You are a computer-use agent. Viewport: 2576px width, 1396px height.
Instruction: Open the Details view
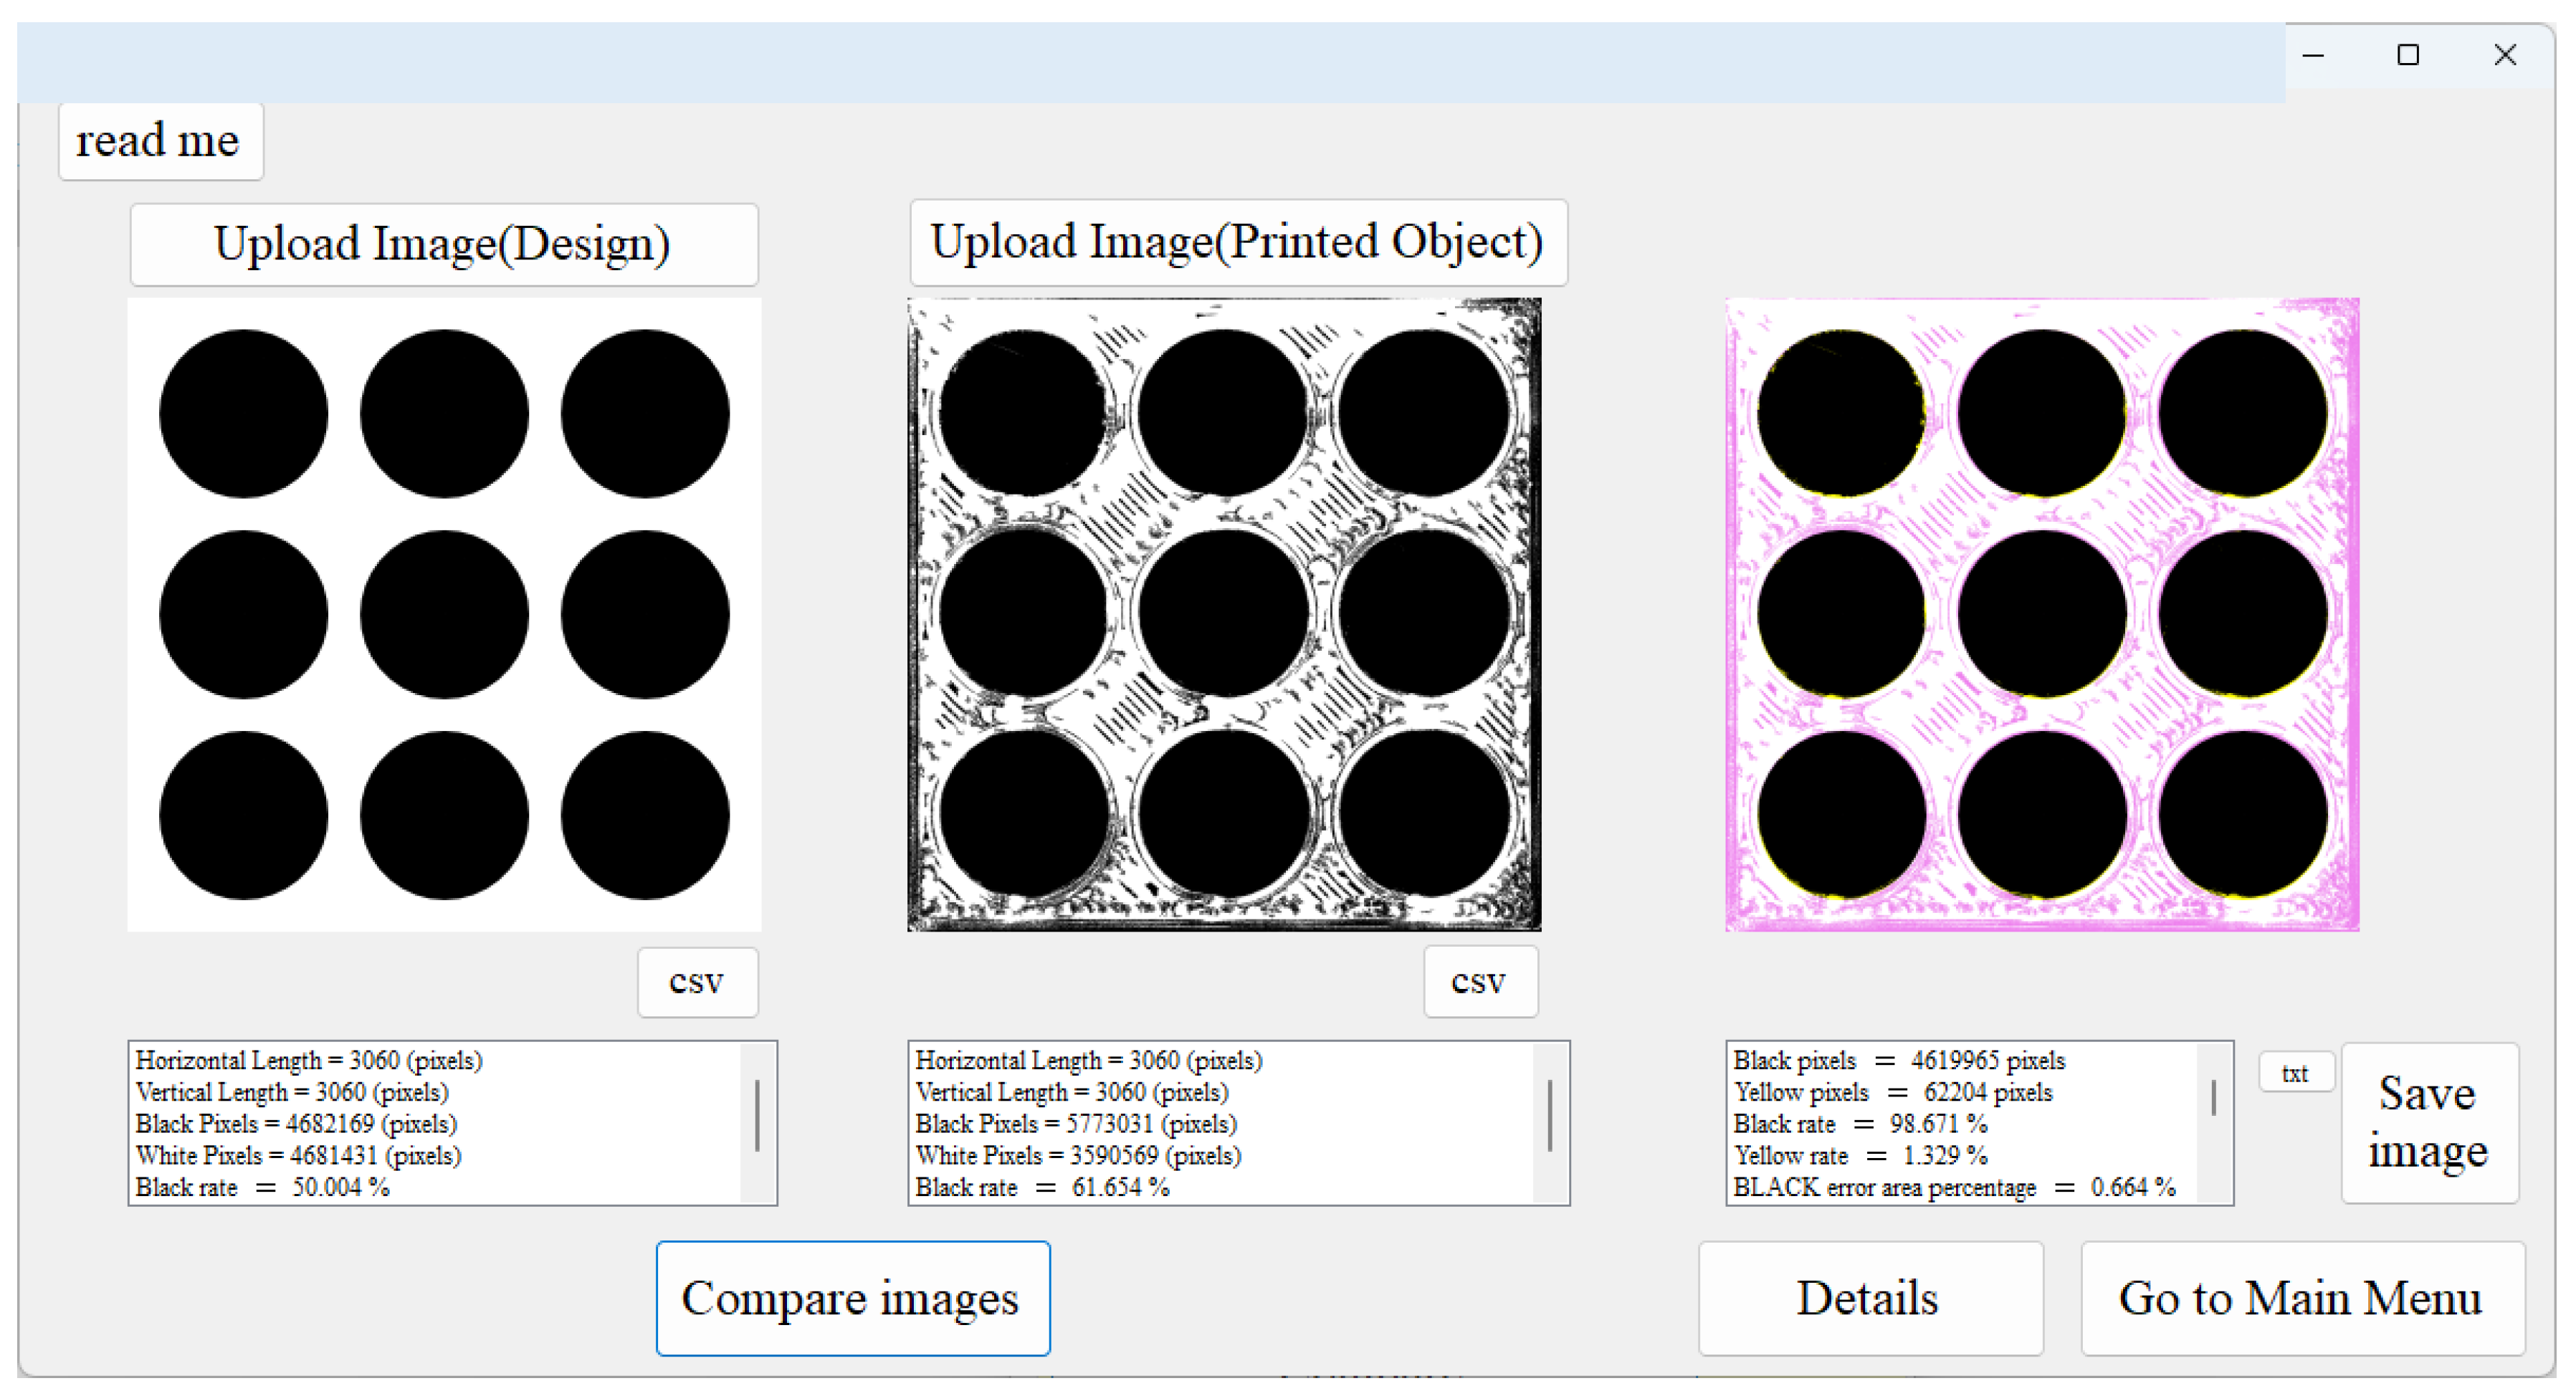pyautogui.click(x=1869, y=1297)
